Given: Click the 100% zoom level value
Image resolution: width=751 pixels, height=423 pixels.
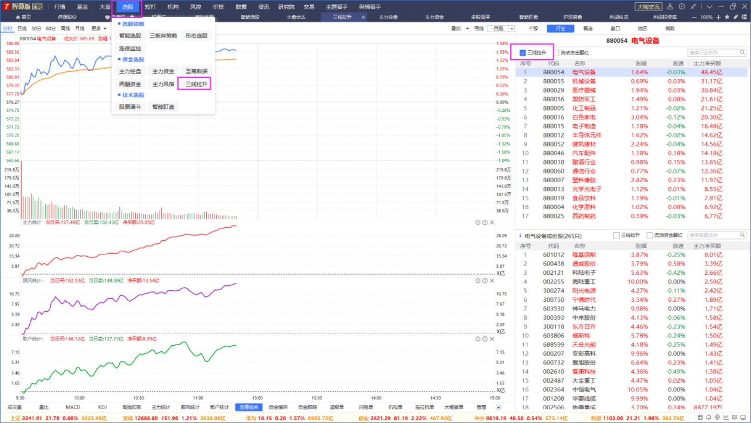Looking at the screenshot, I should tap(706, 17).
